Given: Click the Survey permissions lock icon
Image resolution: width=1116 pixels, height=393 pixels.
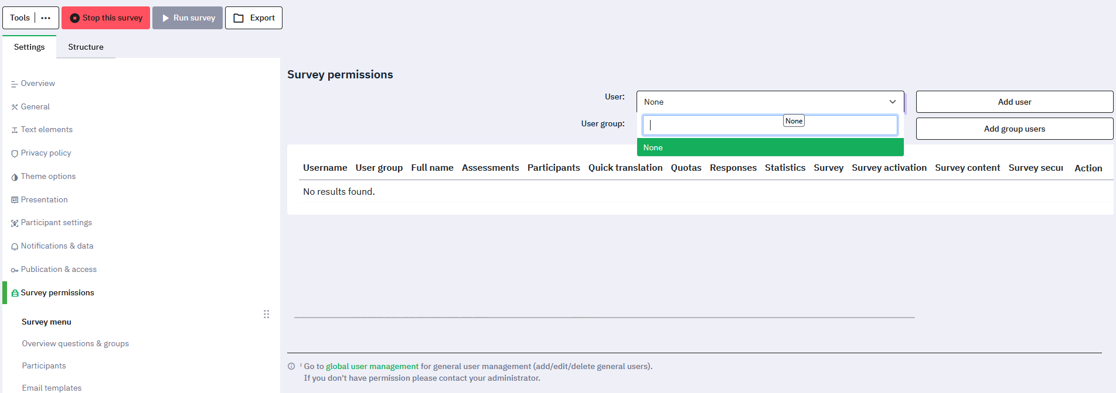Looking at the screenshot, I should [15, 293].
